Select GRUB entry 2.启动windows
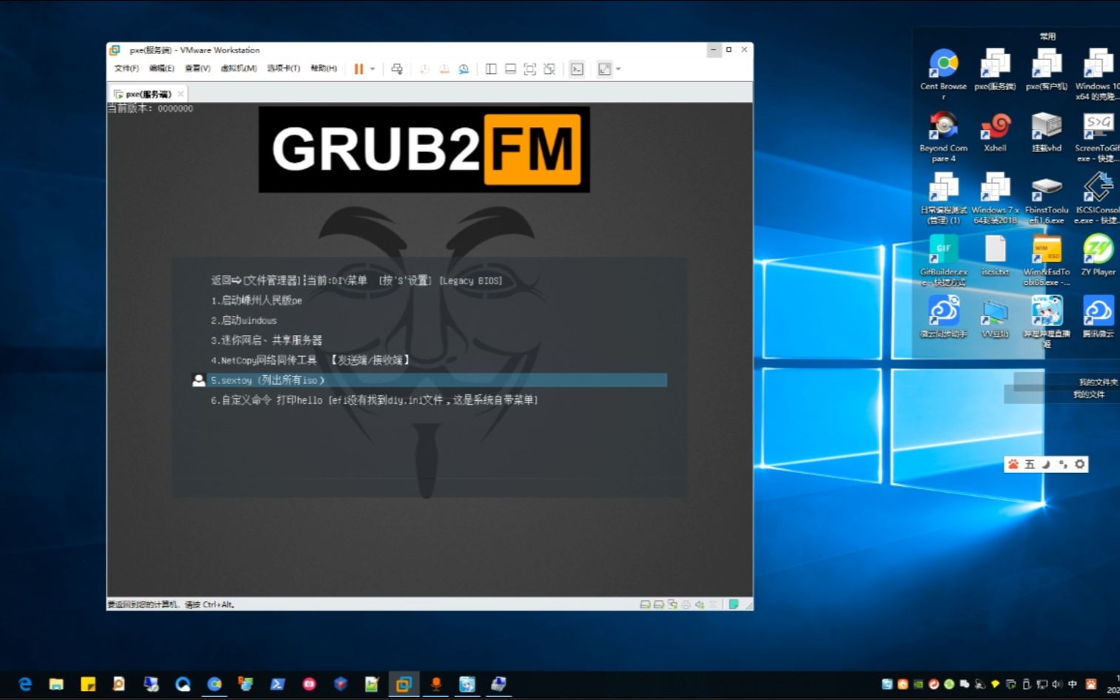The width and height of the screenshot is (1120, 700). click(x=244, y=320)
